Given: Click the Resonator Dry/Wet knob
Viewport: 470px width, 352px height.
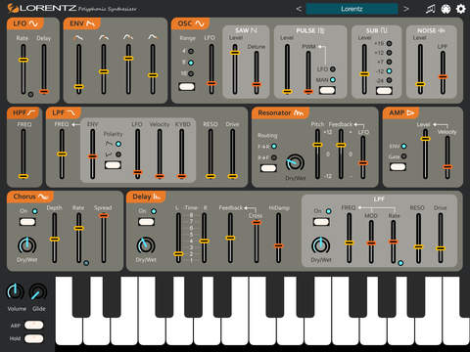Looking at the screenshot, I should pos(295,162).
